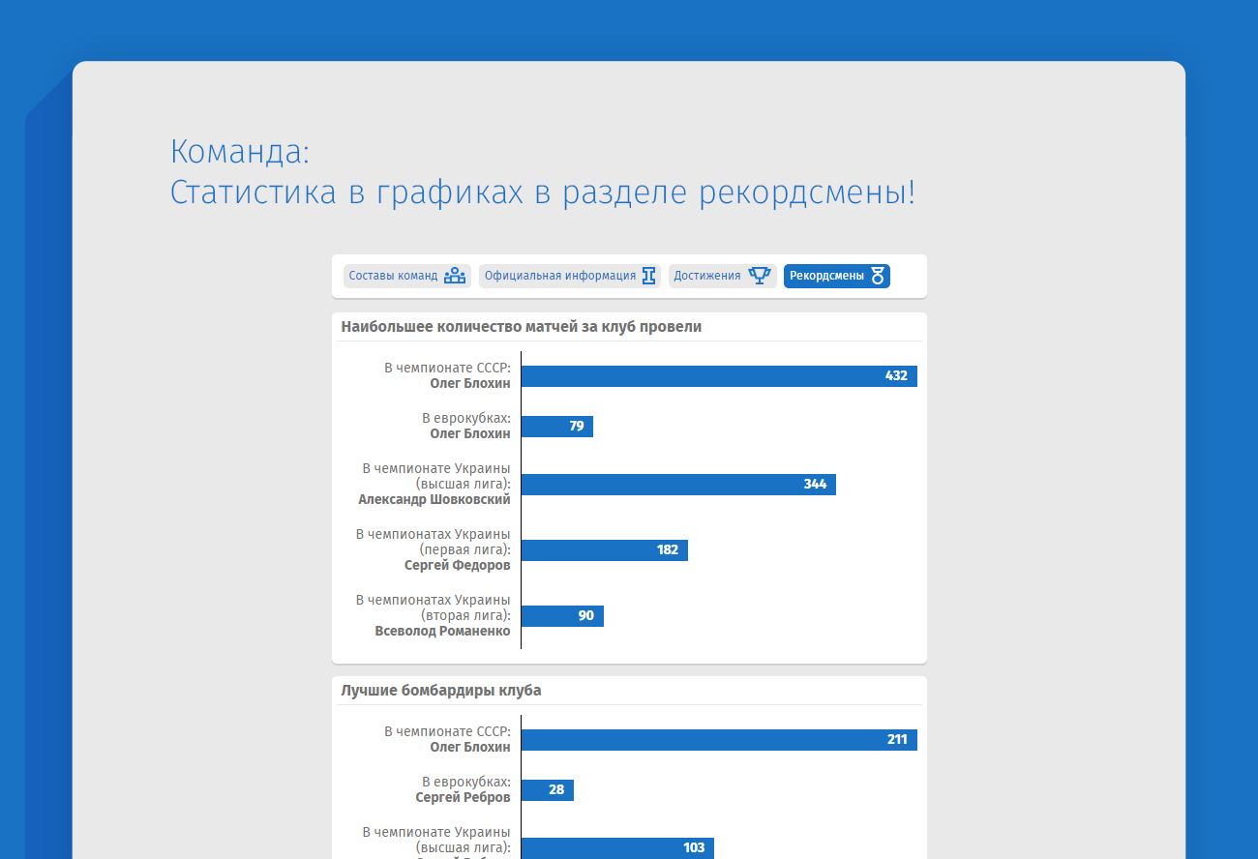Select the 344 matches bar

click(x=677, y=485)
